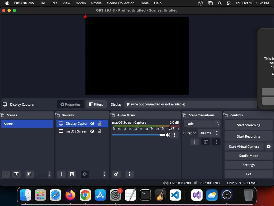Open Sources panel more options menu
274x206 pixels.
click(x=104, y=174)
